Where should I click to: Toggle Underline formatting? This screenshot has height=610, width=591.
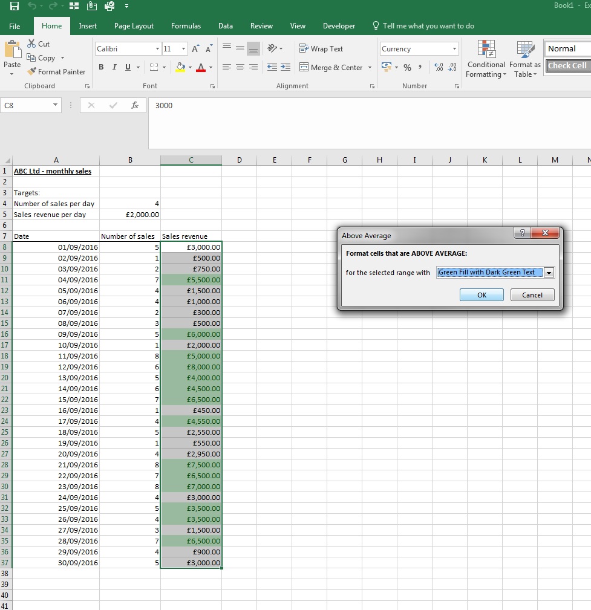coord(128,67)
